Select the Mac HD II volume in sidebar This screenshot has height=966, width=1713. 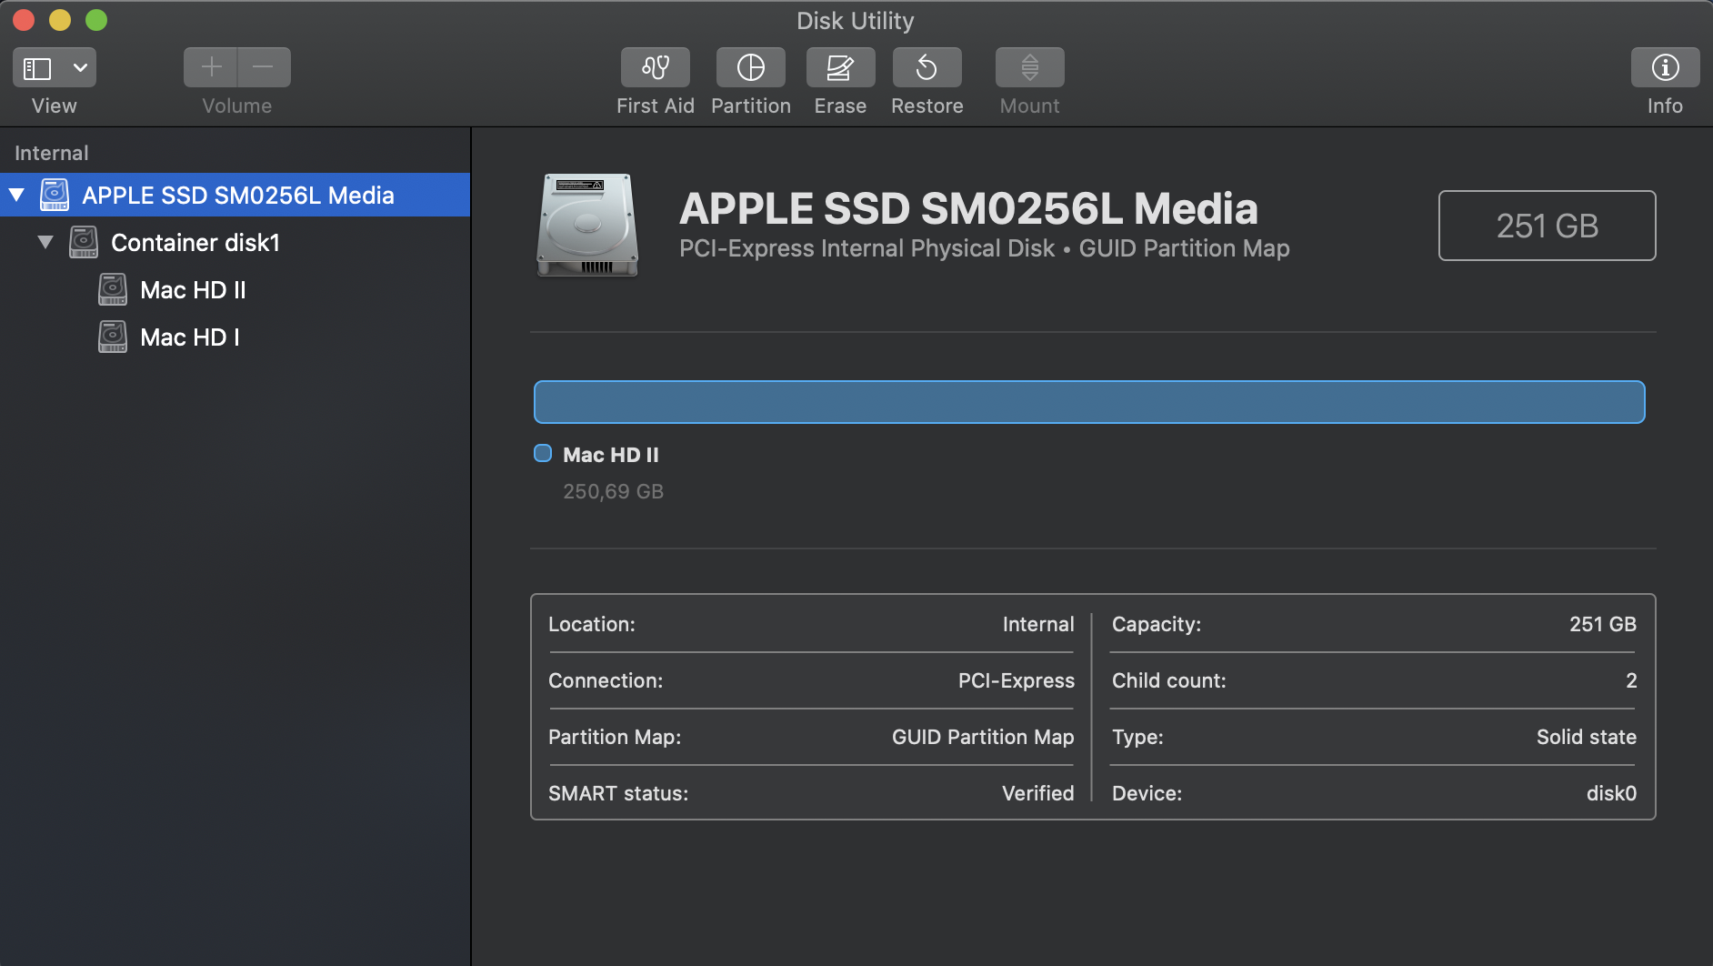point(193,290)
